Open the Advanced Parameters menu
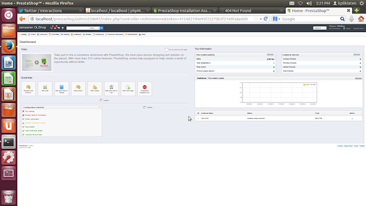366x206 pixels. pyautogui.click(x=114, y=34)
